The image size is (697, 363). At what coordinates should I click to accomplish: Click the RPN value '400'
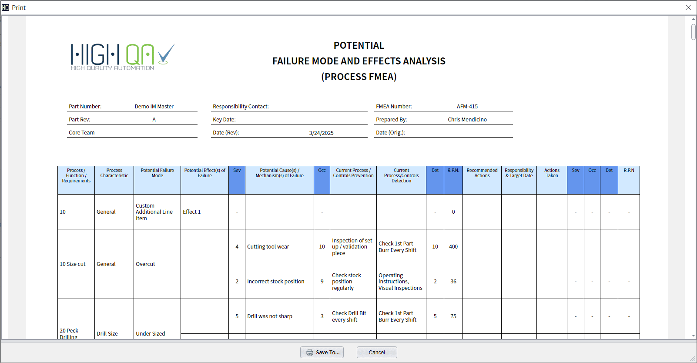coord(453,246)
